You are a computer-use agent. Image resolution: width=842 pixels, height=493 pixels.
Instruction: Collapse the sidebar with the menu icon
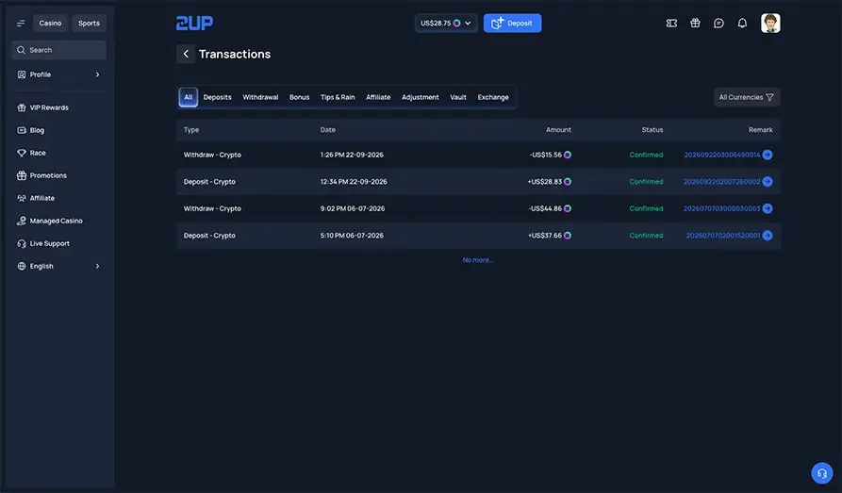coord(21,23)
